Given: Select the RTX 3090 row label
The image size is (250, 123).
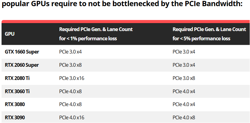Looking at the screenshot, I should tap(15, 117).
